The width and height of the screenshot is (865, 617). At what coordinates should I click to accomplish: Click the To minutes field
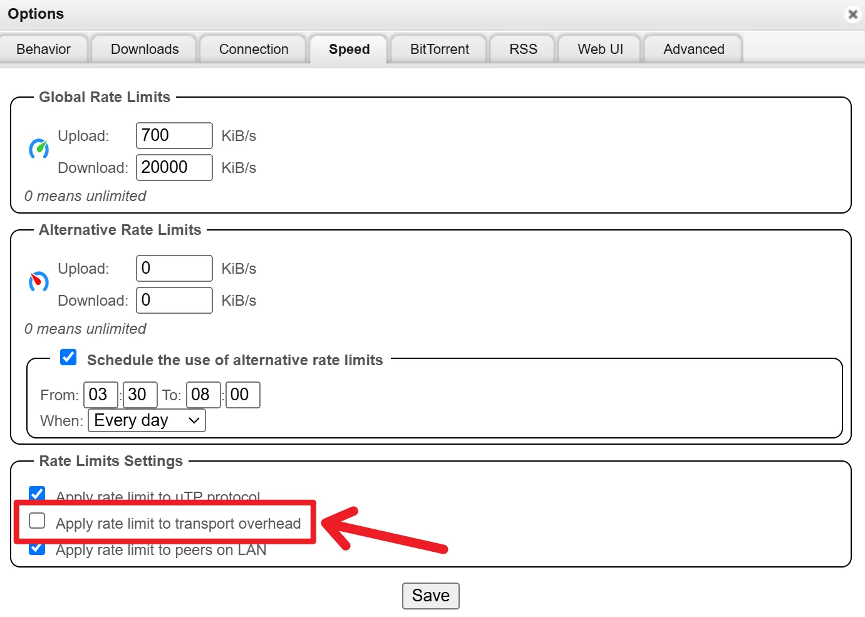pos(243,395)
